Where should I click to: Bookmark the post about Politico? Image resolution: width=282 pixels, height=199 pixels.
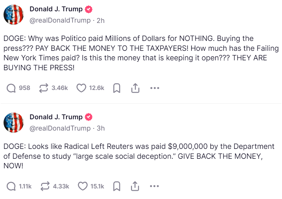click(x=116, y=88)
